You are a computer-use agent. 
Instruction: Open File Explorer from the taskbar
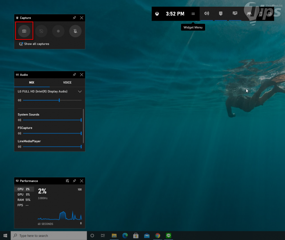click(x=114, y=236)
